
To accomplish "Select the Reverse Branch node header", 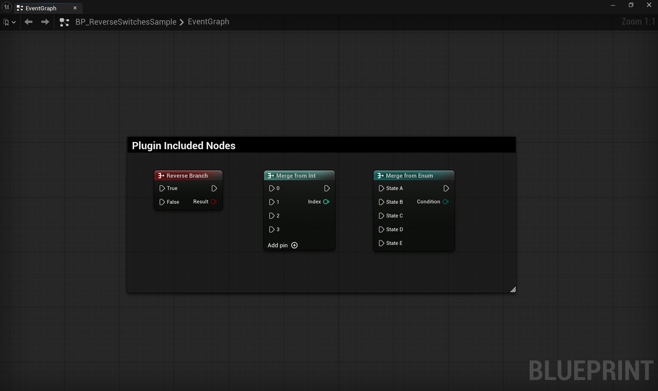I will (188, 175).
